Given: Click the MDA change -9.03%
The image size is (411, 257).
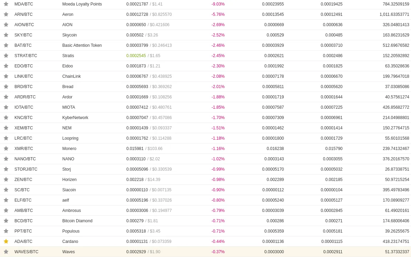Looking at the screenshot, I should point(218,4).
